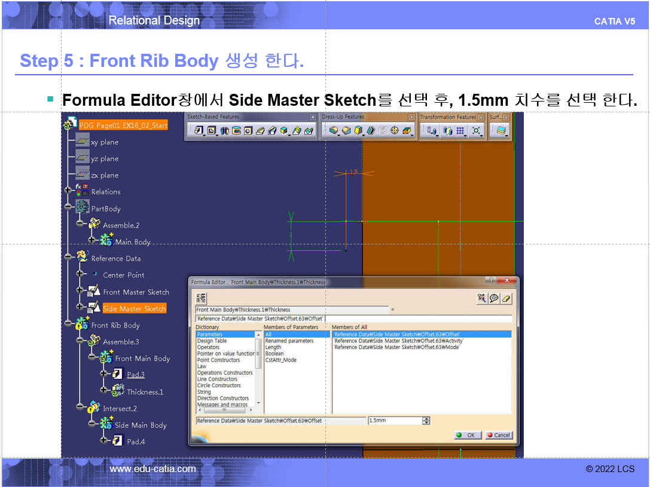The width and height of the screenshot is (650, 487).
Task: Select Side Master Sketch in tree
Action: coord(134,308)
